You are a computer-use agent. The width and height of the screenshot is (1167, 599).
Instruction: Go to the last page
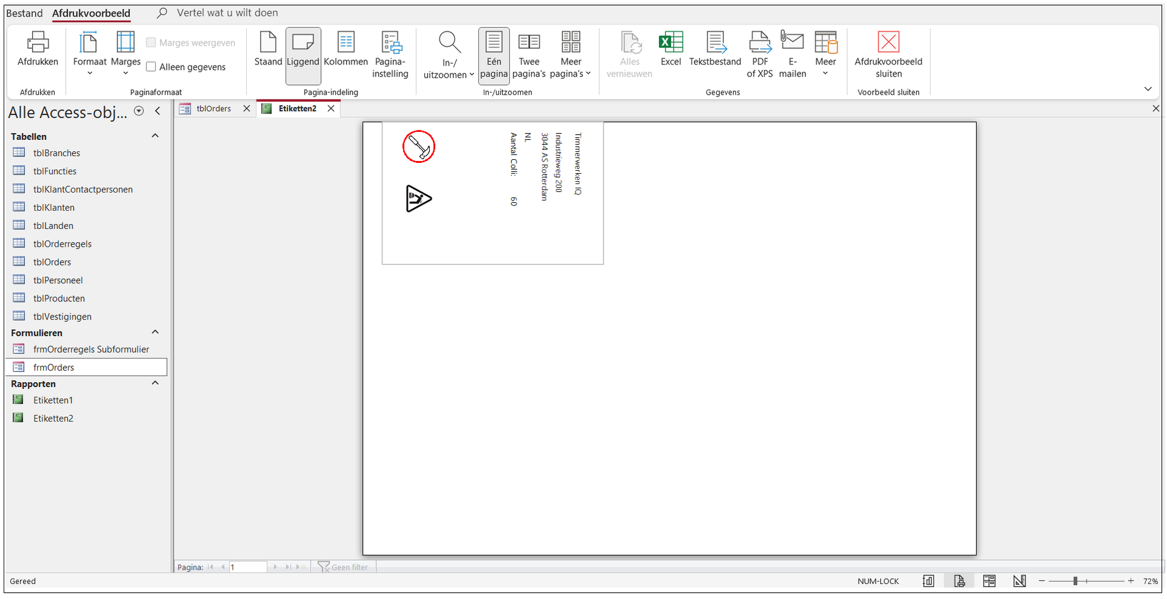(288, 567)
